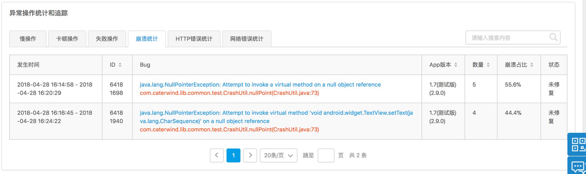Image resolution: width=586 pixels, height=174 pixels.
Task: Open first NullPointerException virtual method bug link
Action: tap(260, 85)
